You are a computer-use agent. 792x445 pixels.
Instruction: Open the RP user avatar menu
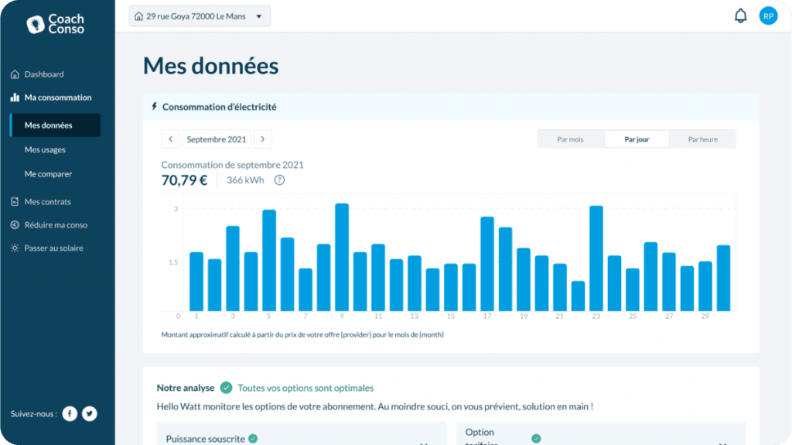point(768,16)
